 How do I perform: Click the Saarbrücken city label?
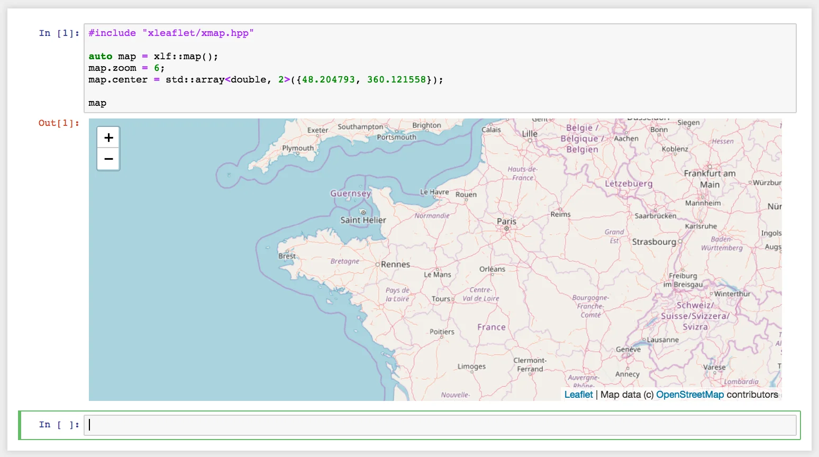click(x=656, y=216)
